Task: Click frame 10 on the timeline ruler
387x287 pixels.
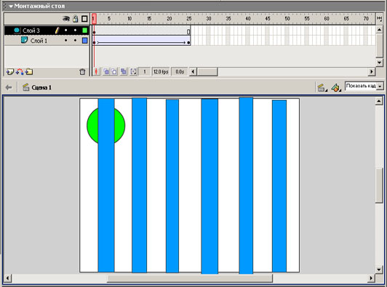Action: pos(129,18)
